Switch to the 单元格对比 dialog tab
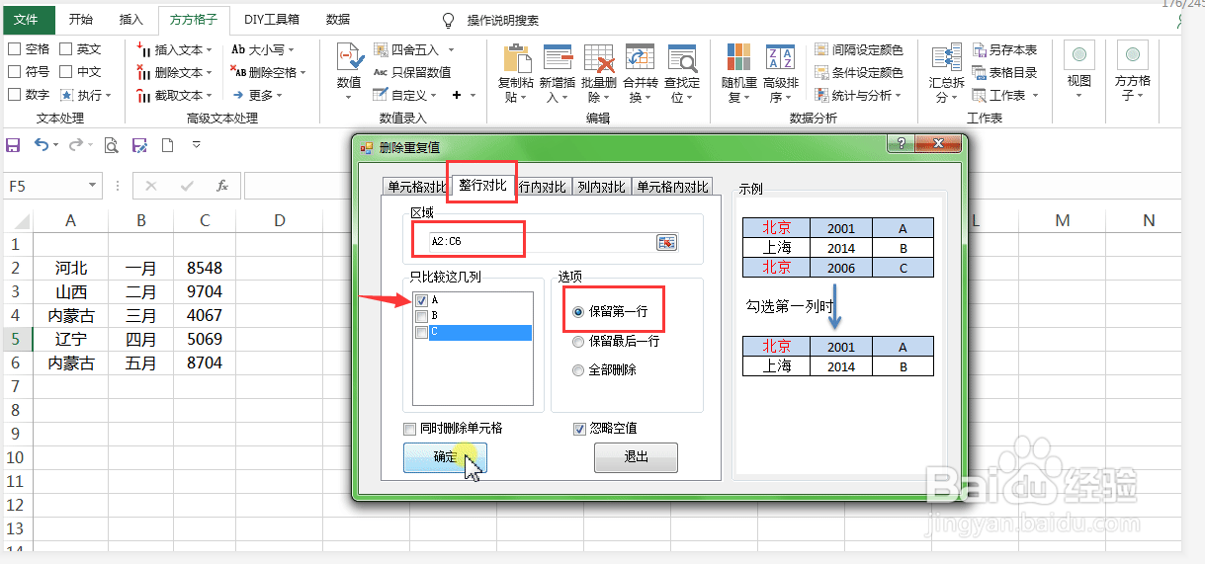 click(416, 187)
